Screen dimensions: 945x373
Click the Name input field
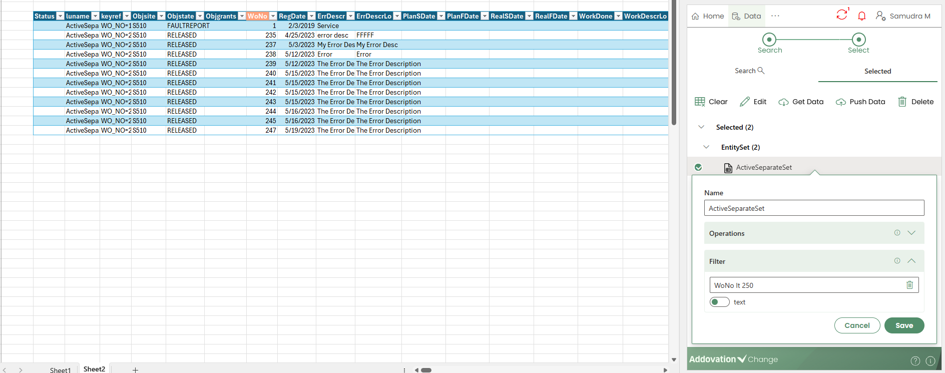814,208
